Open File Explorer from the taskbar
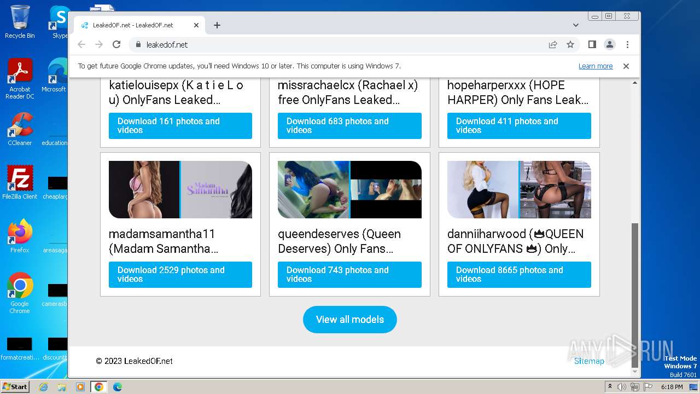Viewport: 700px width, 394px height. pyautogui.click(x=62, y=387)
